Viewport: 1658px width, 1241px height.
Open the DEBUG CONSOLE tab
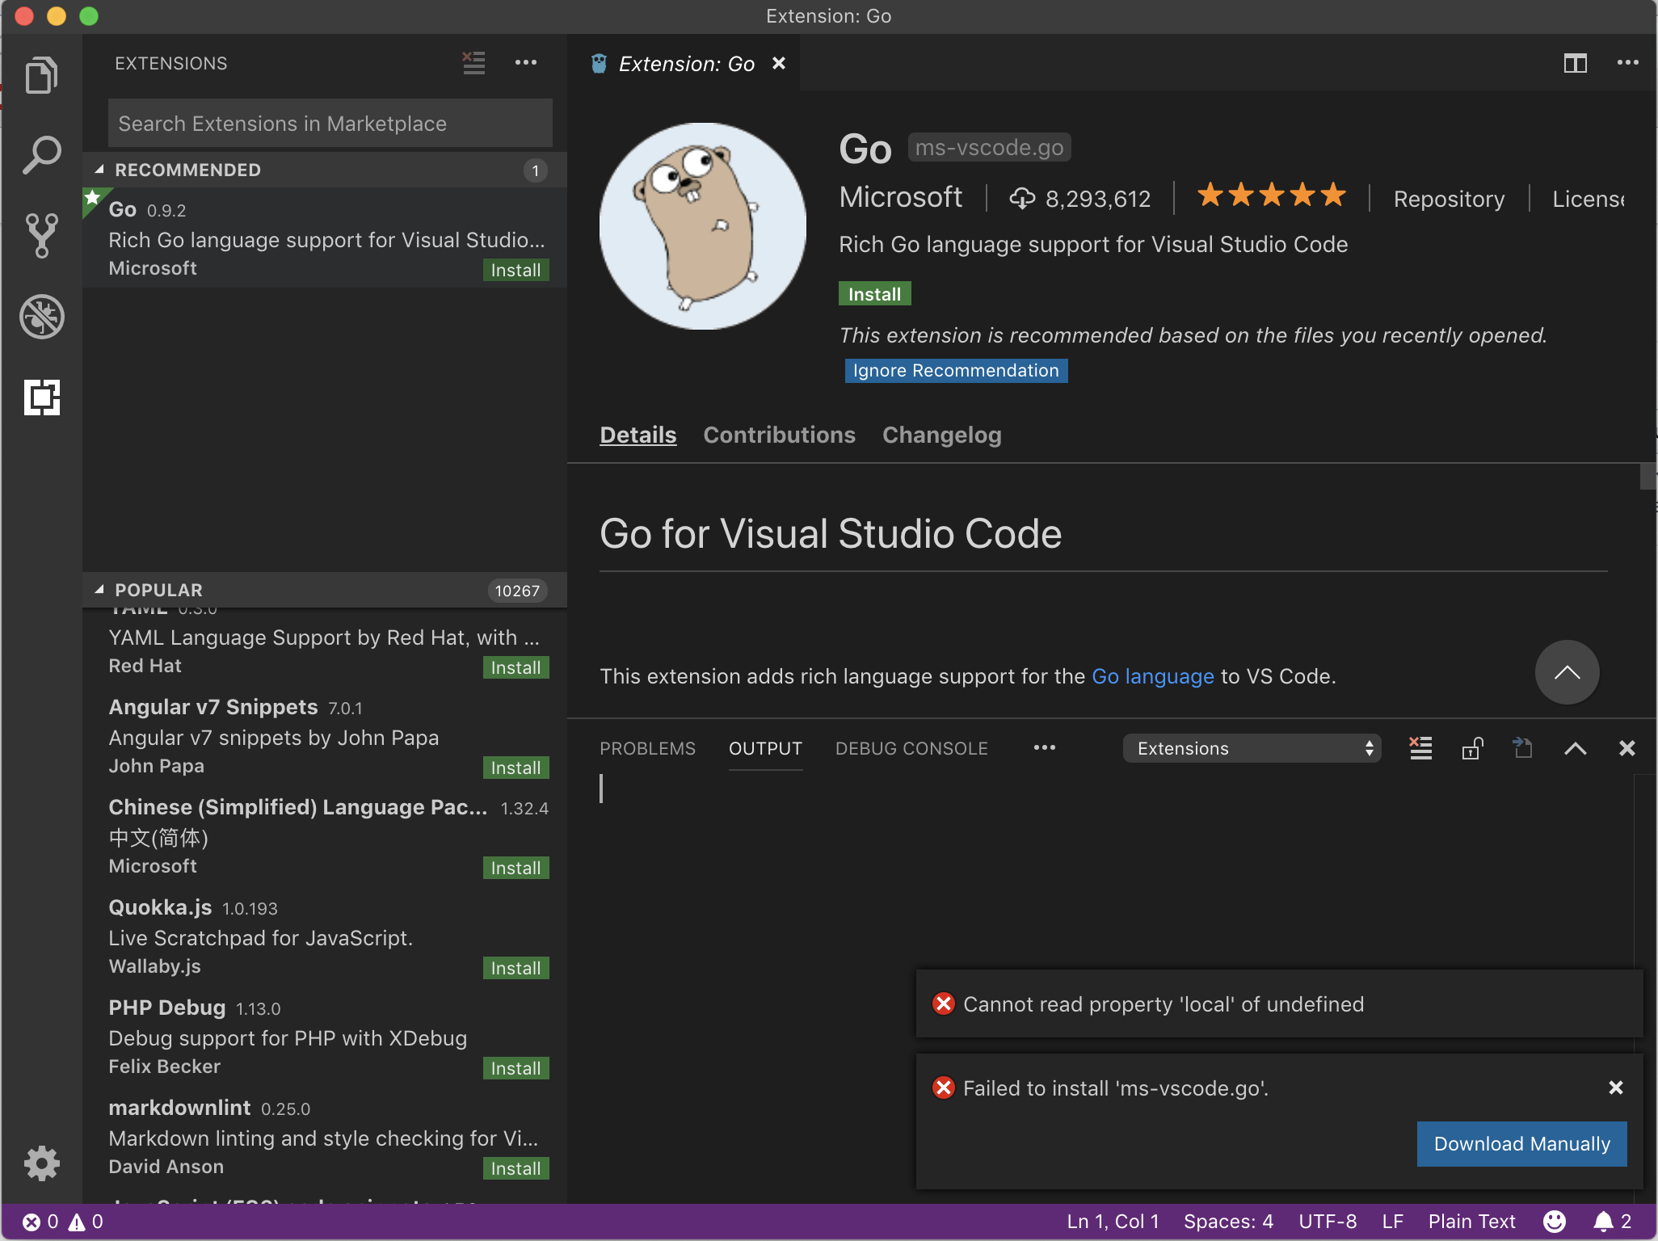(911, 748)
